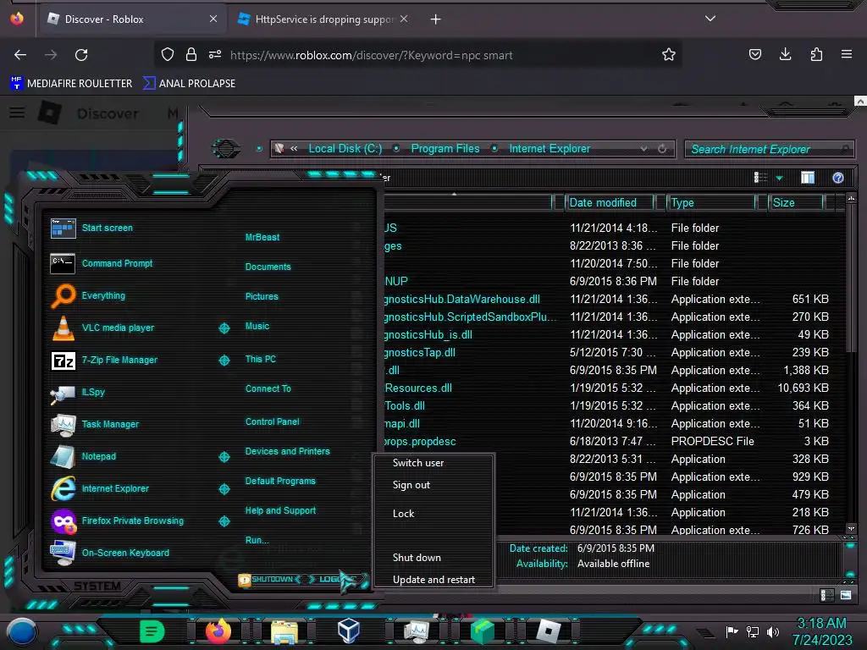Expand Internet Explorer jump list arrow
This screenshot has width=867, height=650.
(x=224, y=488)
